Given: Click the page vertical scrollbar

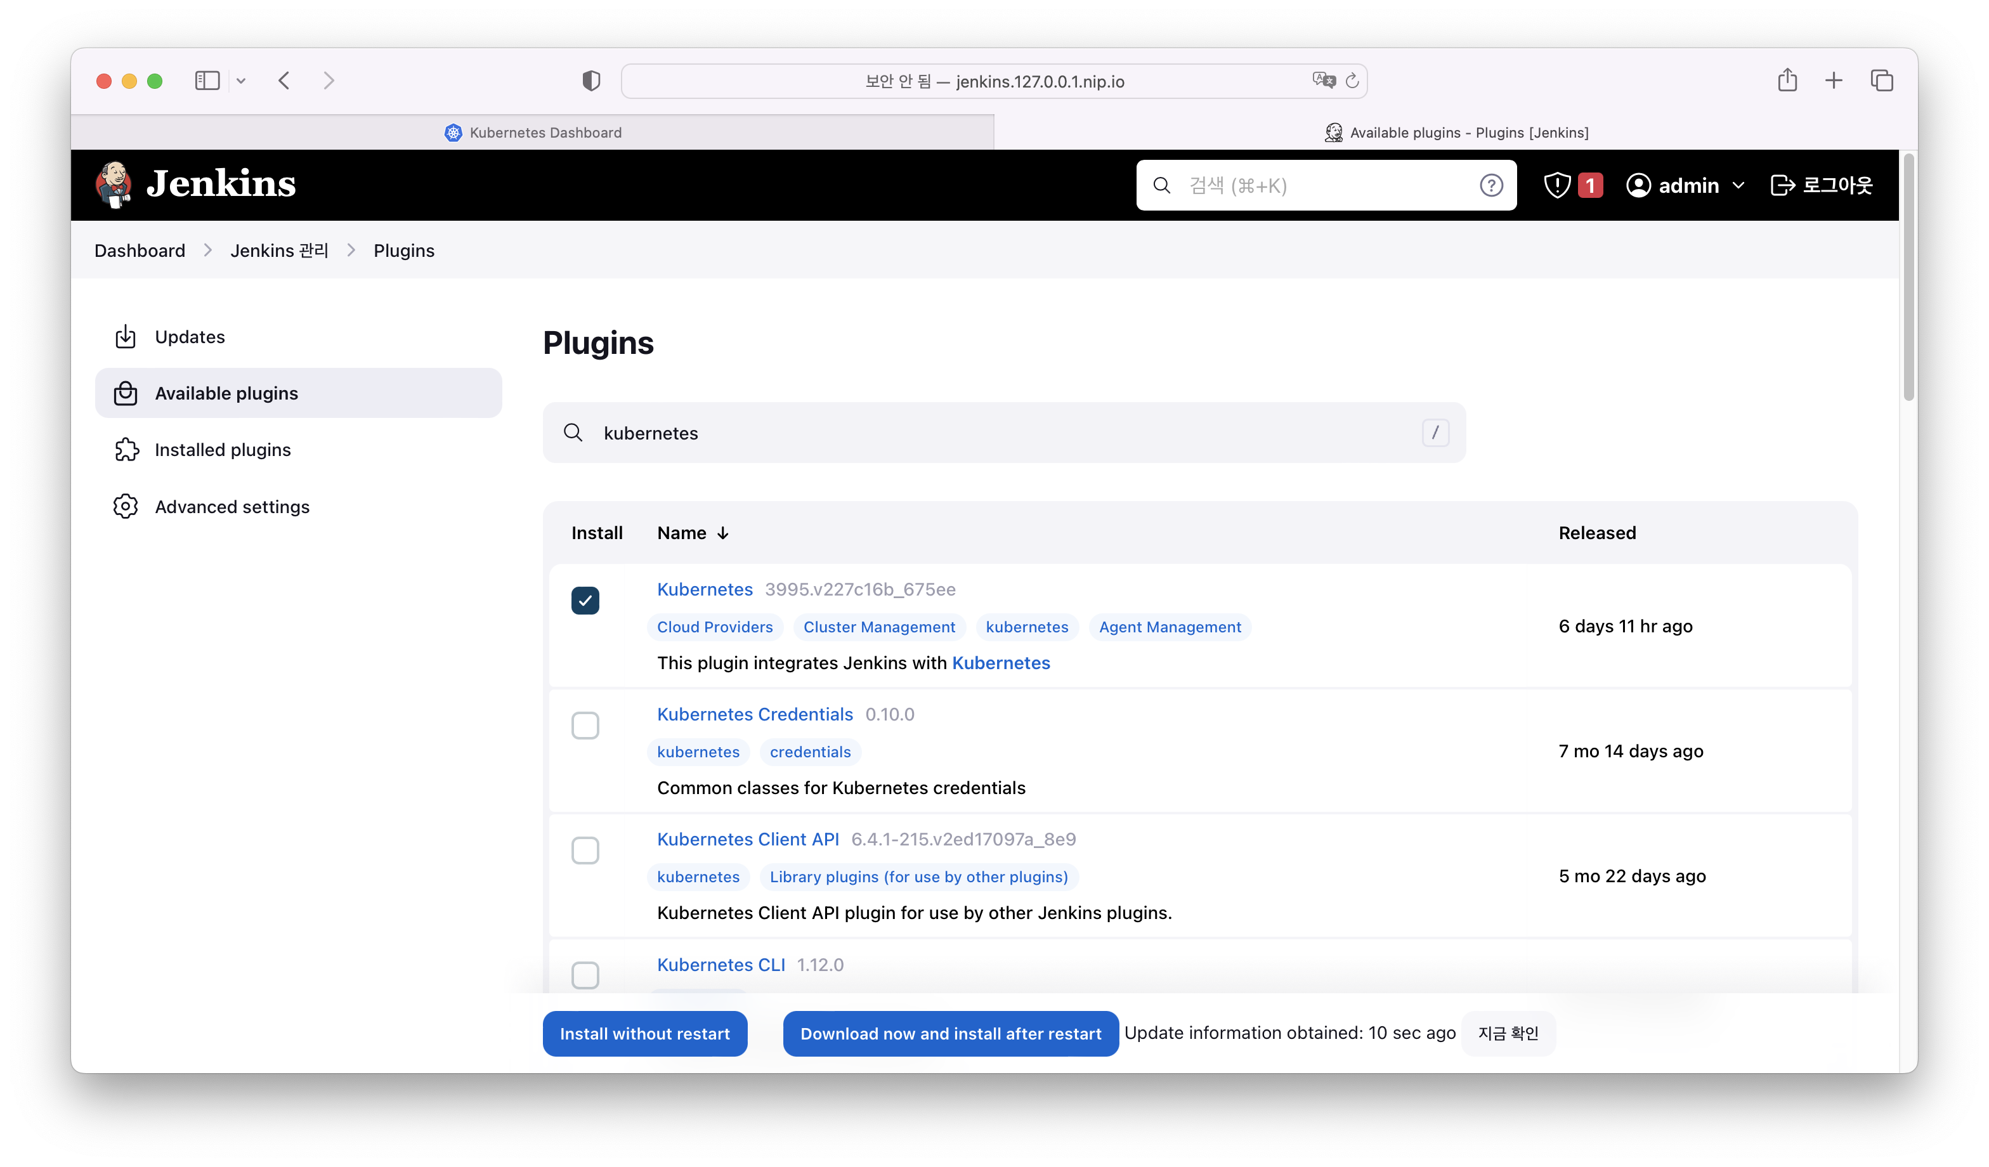Looking at the screenshot, I should point(1908,278).
